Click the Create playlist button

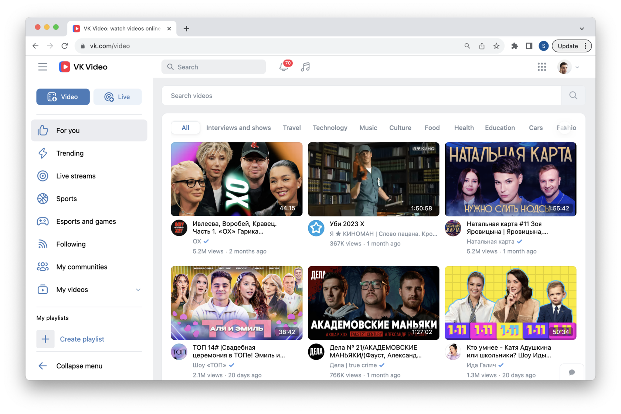82,339
